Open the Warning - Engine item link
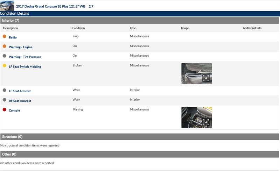Viewport: 280px width, 171px height. click(21, 47)
